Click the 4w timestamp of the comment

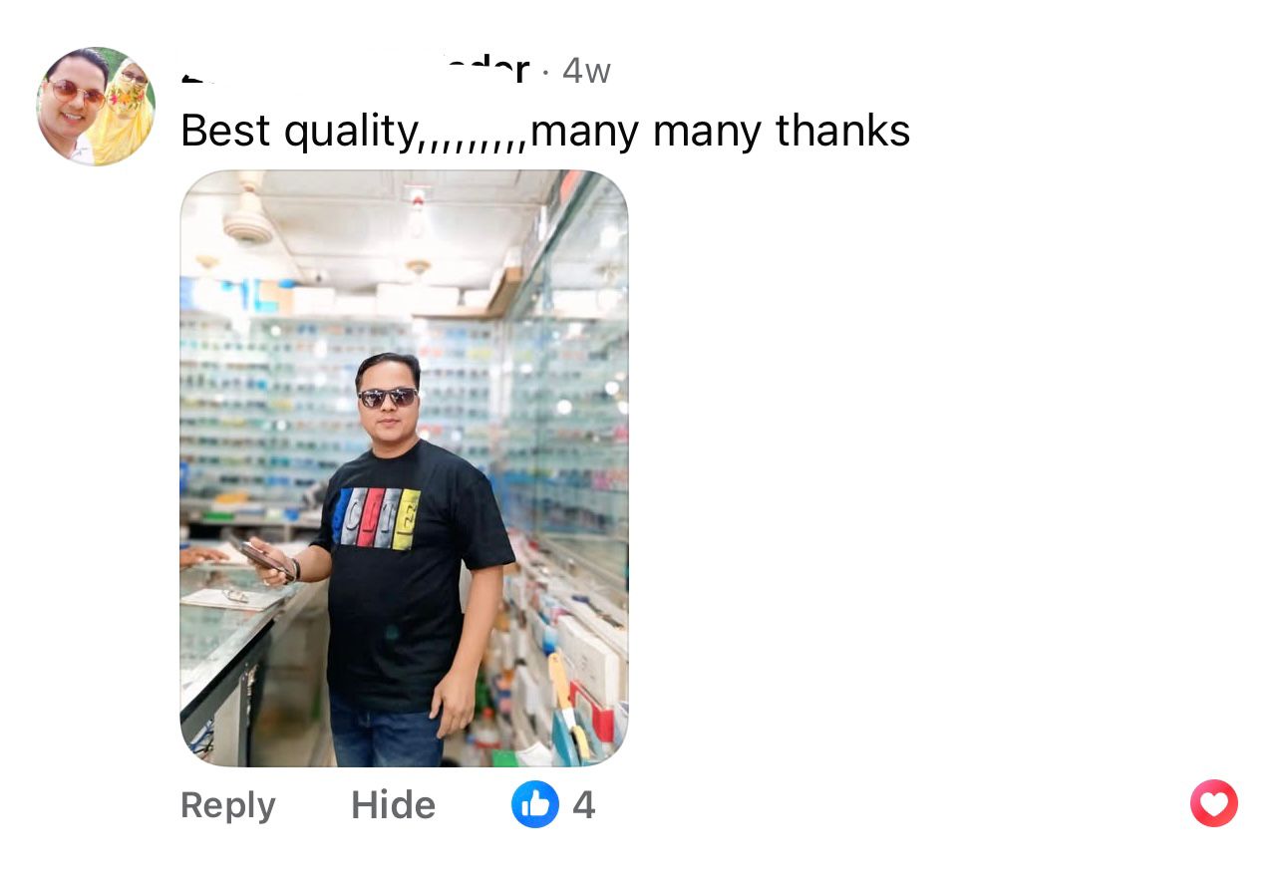(x=586, y=71)
